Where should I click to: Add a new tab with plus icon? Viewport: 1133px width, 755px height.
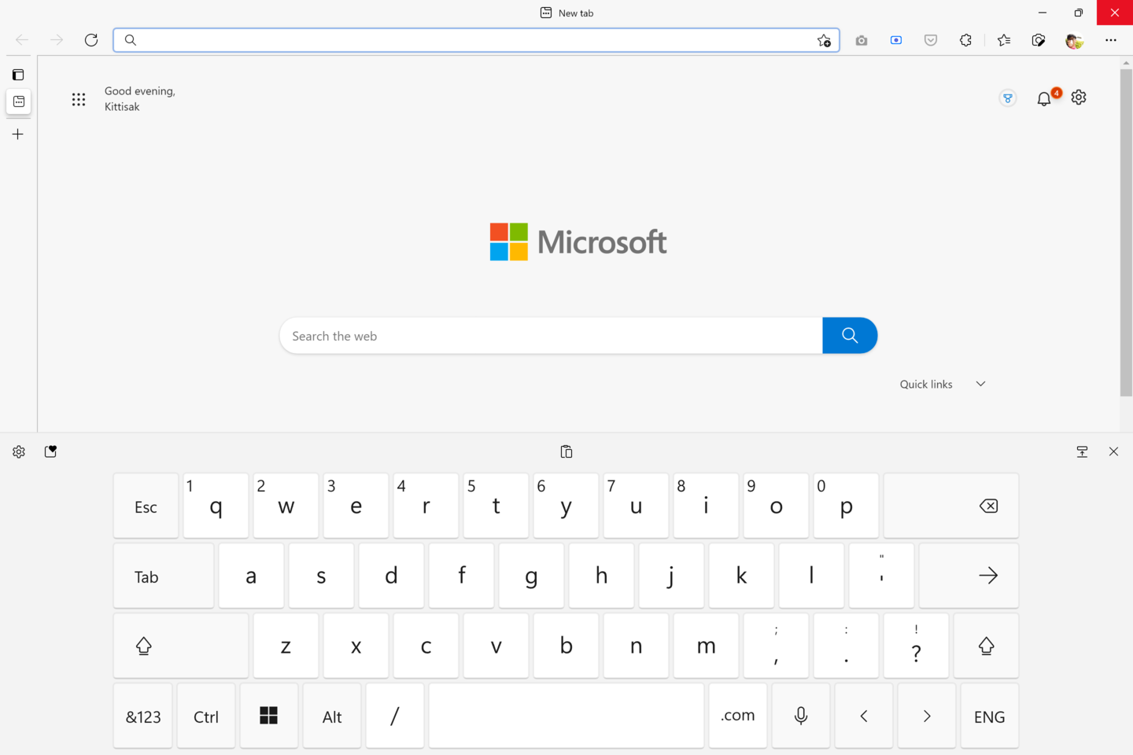coord(18,134)
